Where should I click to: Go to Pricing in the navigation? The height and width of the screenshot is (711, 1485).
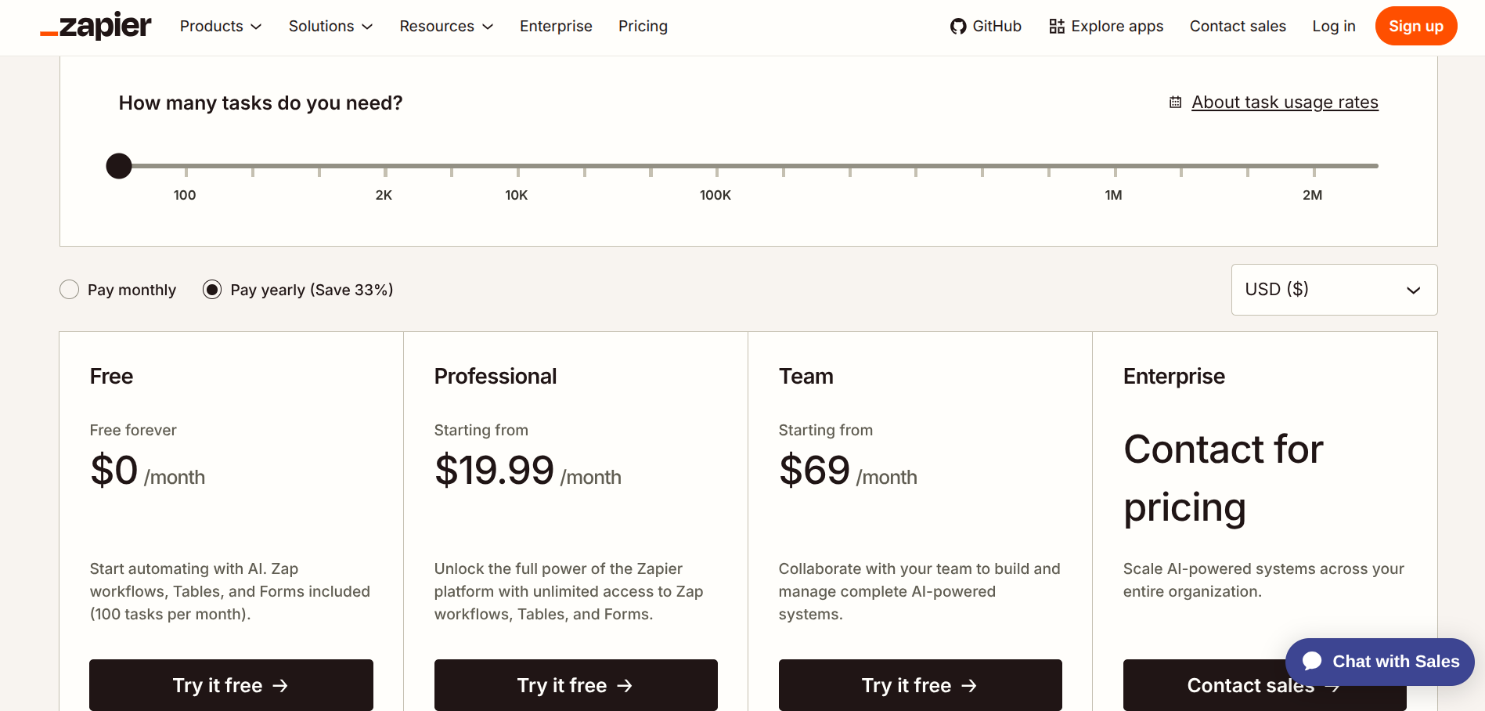[643, 27]
